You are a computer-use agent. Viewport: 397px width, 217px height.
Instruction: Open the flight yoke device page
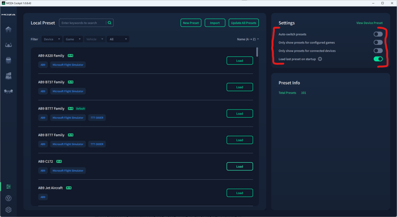pos(9,45)
